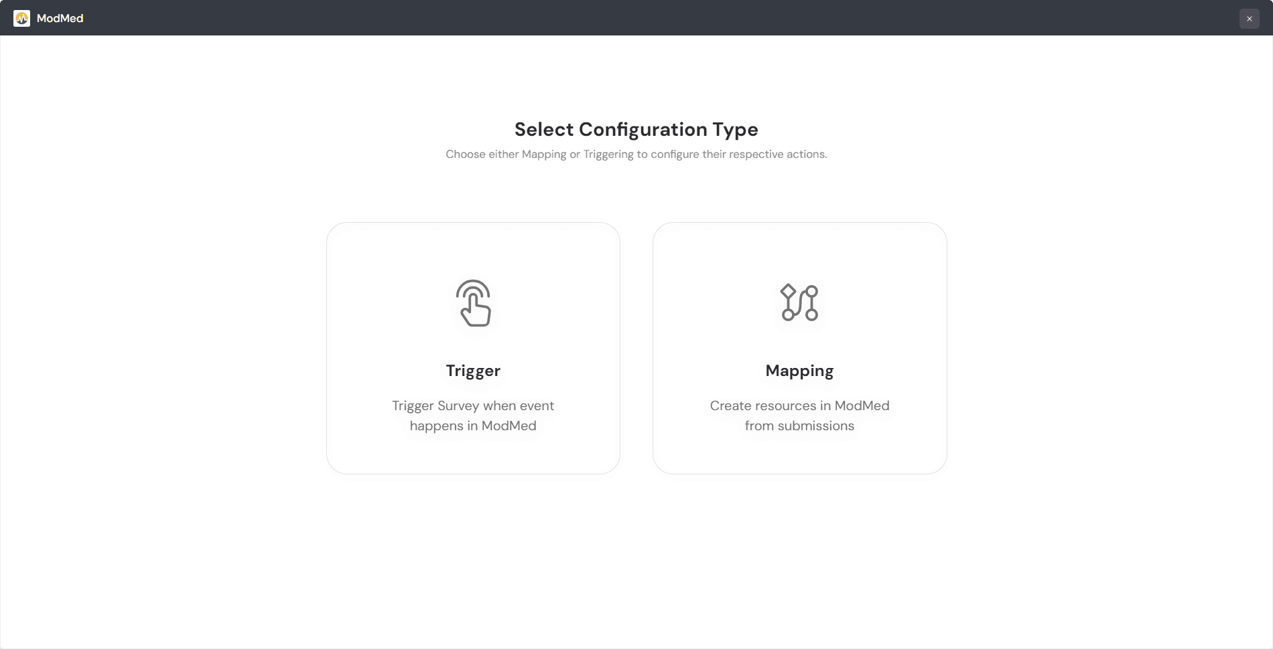Click the dark header bar's empty middle area

tap(636, 18)
